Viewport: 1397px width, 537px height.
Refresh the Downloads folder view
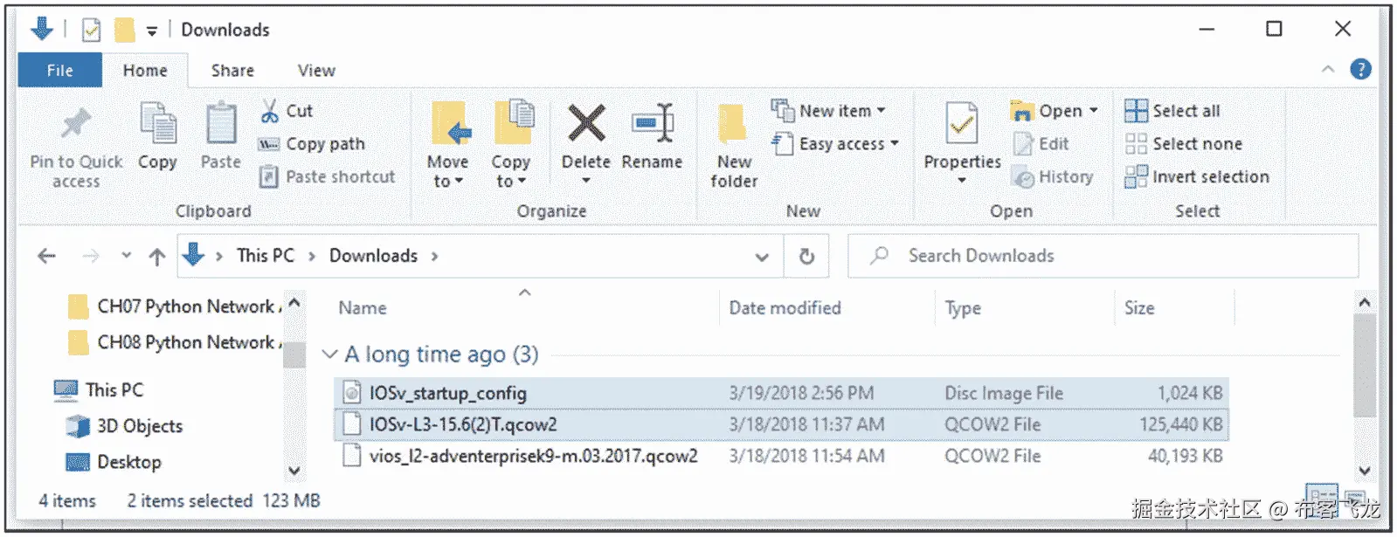806,256
